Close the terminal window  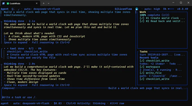tap(188, 3)
